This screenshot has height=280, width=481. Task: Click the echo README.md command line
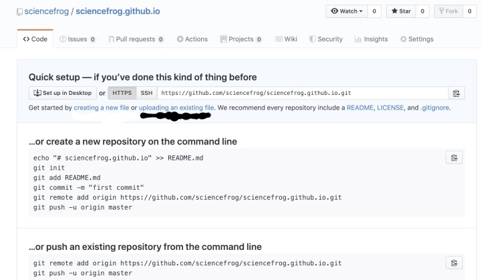point(118,158)
